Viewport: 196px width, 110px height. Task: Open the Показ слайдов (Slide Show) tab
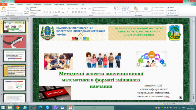point(59,5)
